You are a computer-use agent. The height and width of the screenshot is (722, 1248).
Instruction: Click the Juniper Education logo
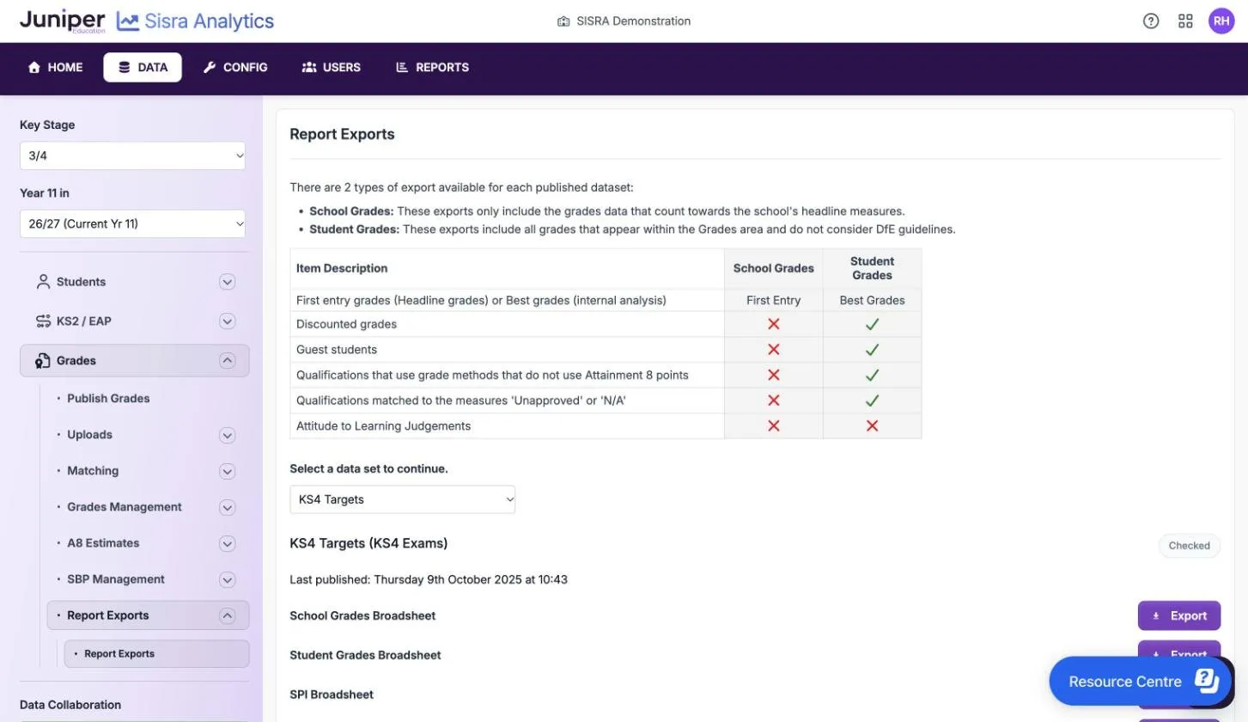coord(62,21)
